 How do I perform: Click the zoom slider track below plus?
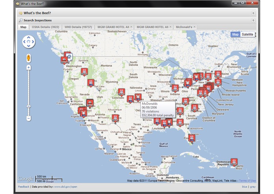pos(29,87)
